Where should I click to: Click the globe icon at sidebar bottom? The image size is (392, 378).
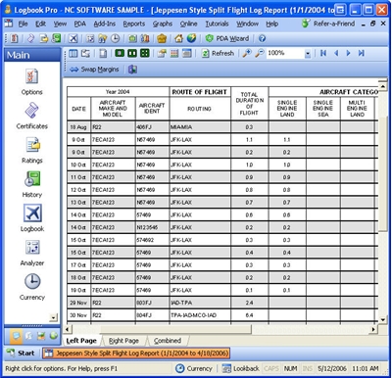[x=53, y=336]
